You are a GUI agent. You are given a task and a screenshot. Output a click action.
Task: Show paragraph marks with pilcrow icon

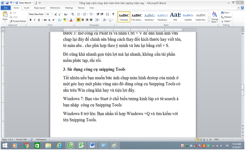click(113, 14)
